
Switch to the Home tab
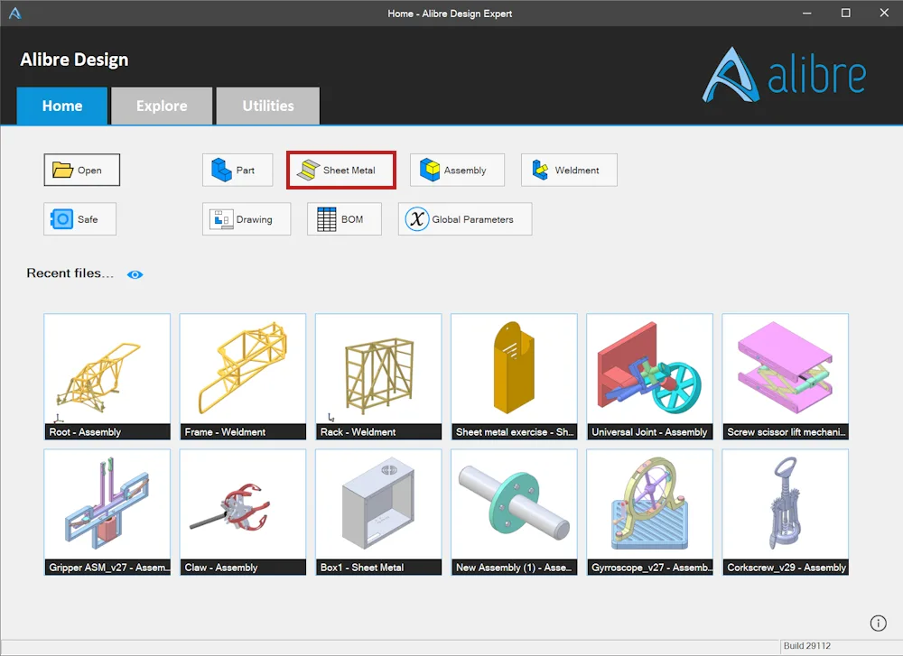tap(62, 106)
